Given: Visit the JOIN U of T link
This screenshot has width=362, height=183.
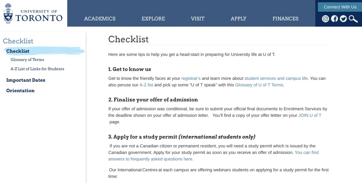Looking at the screenshot, I should [310, 115].
